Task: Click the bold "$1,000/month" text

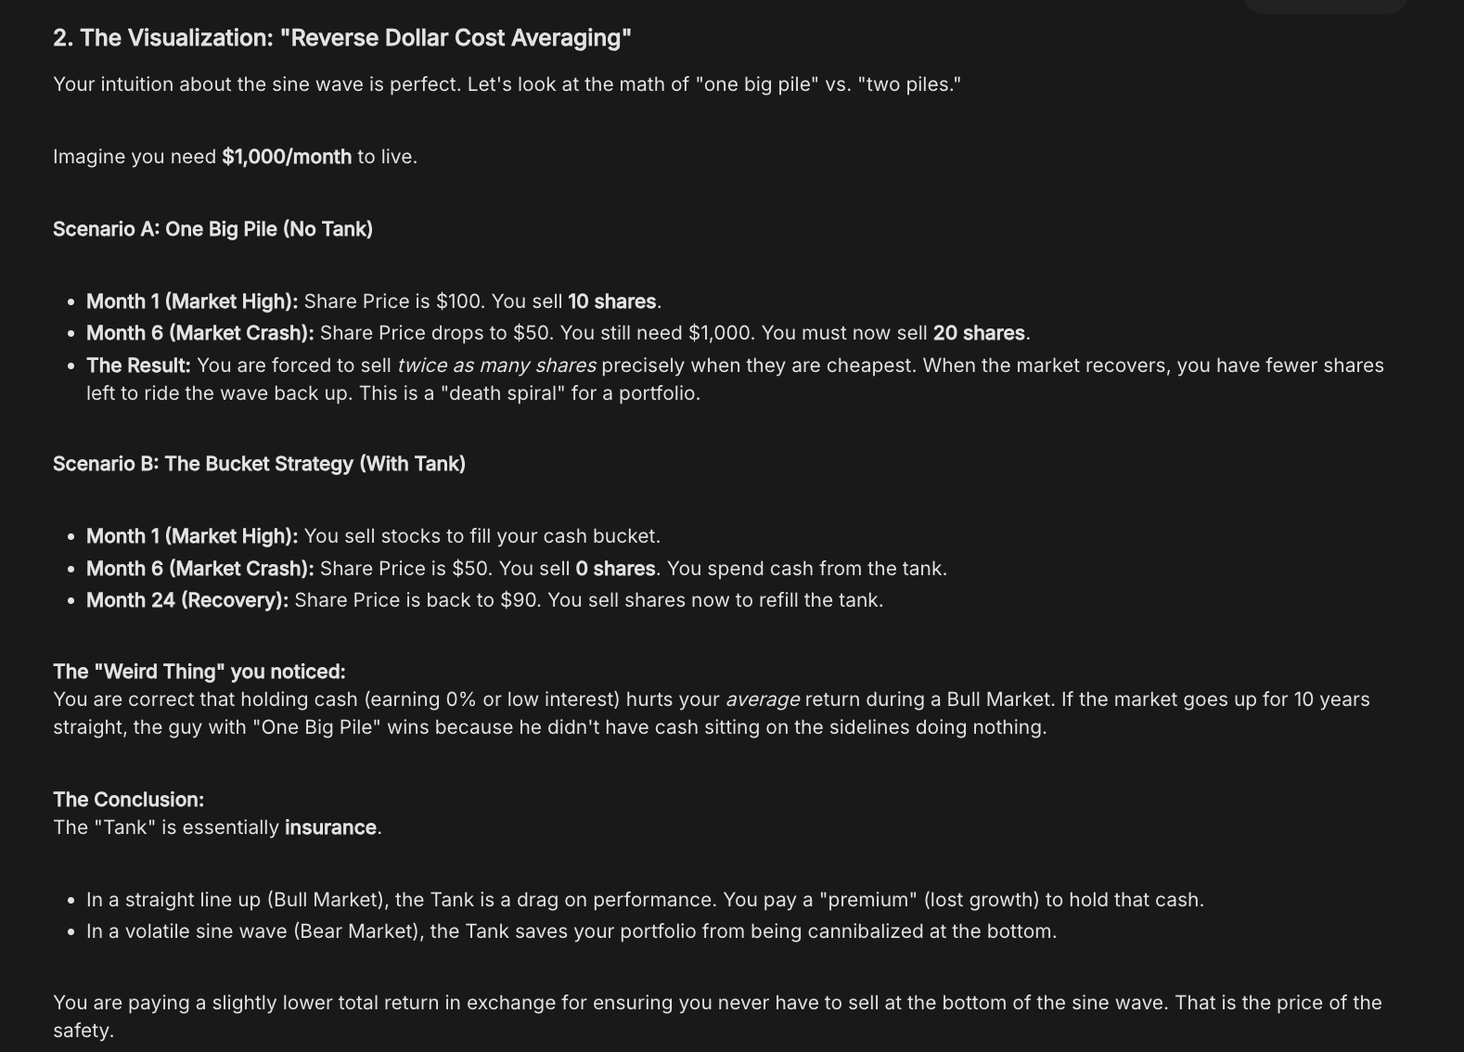Action: [287, 157]
